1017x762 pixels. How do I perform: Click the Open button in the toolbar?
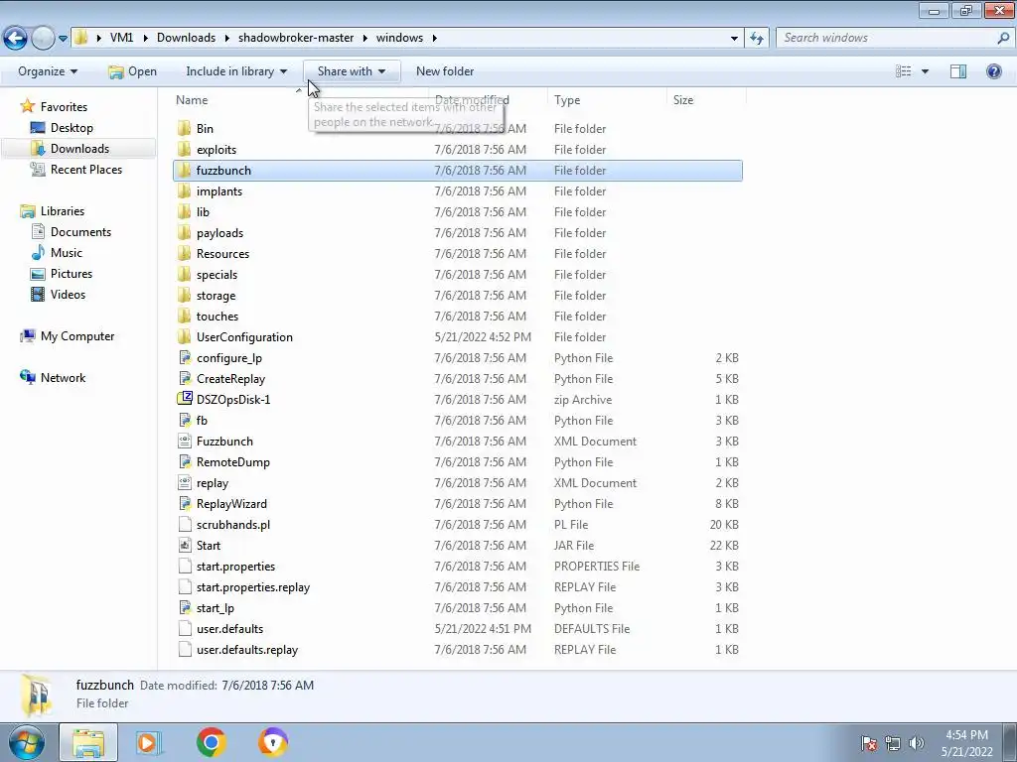click(x=132, y=71)
